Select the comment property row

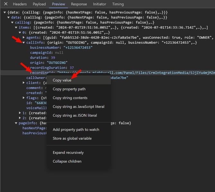(36, 88)
